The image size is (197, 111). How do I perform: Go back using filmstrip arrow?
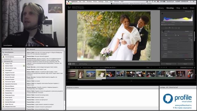pyautogui.click(x=78, y=68)
